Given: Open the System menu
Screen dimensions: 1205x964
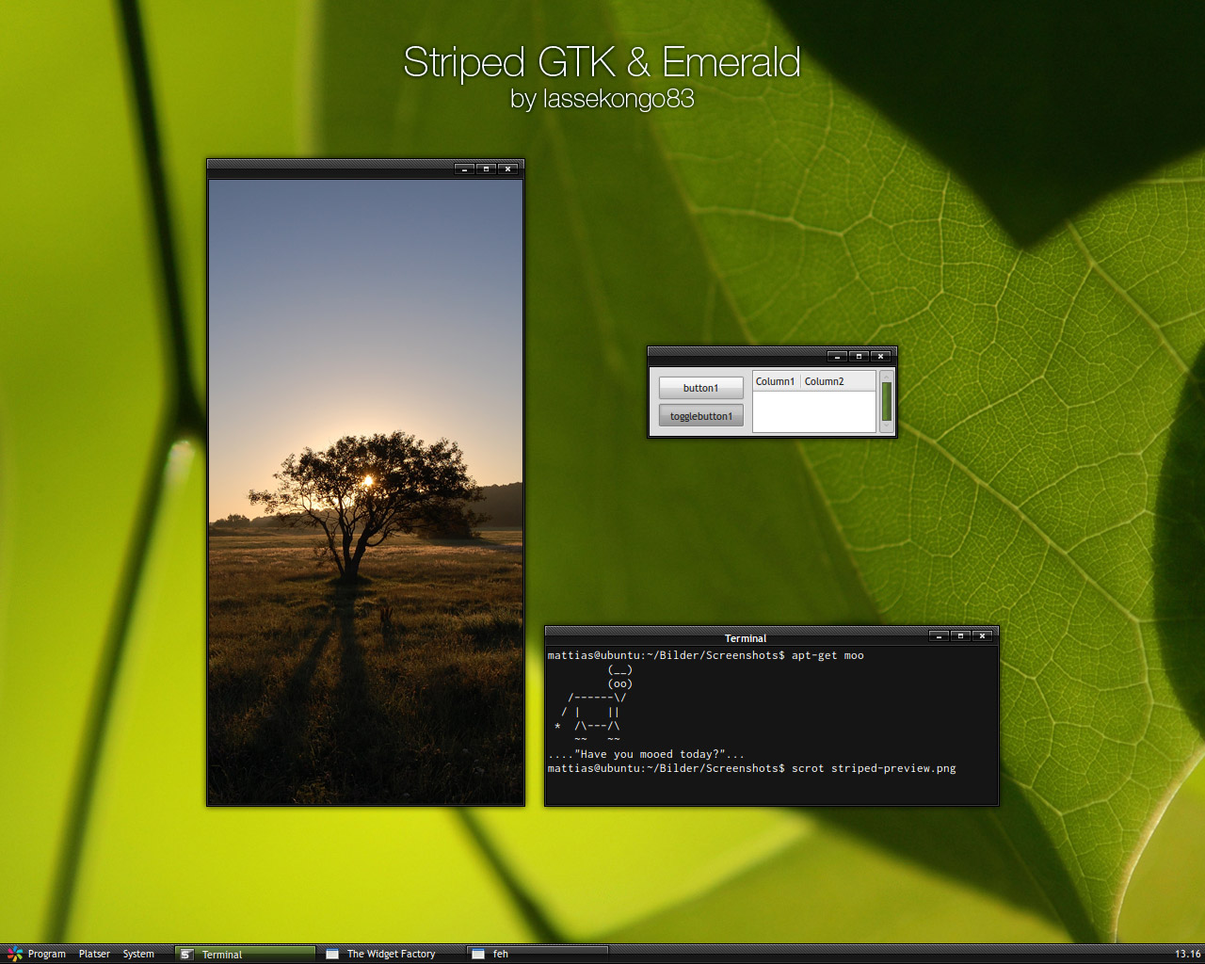Looking at the screenshot, I should click(x=138, y=954).
